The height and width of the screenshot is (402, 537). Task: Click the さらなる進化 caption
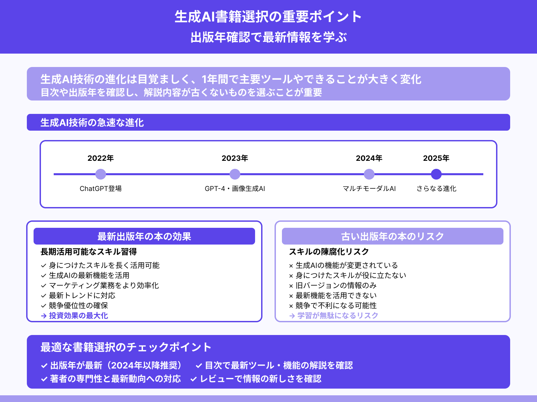coord(436,189)
